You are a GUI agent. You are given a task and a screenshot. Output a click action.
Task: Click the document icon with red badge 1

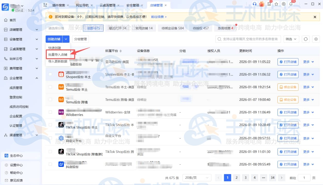tap(269, 4)
